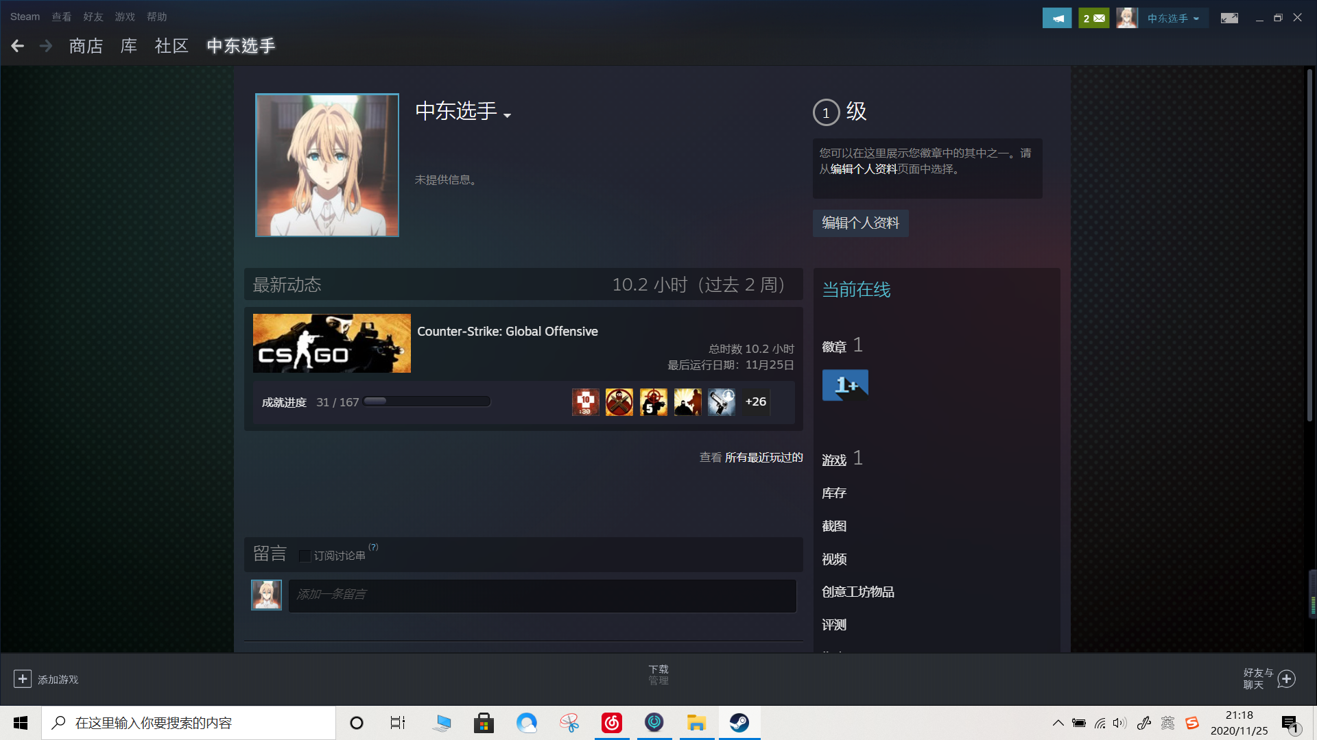The height and width of the screenshot is (740, 1317).
Task: Open the announcements megaphone icon
Action: [x=1057, y=18]
